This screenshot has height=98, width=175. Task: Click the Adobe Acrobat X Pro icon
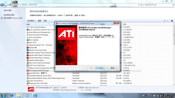click(27, 45)
